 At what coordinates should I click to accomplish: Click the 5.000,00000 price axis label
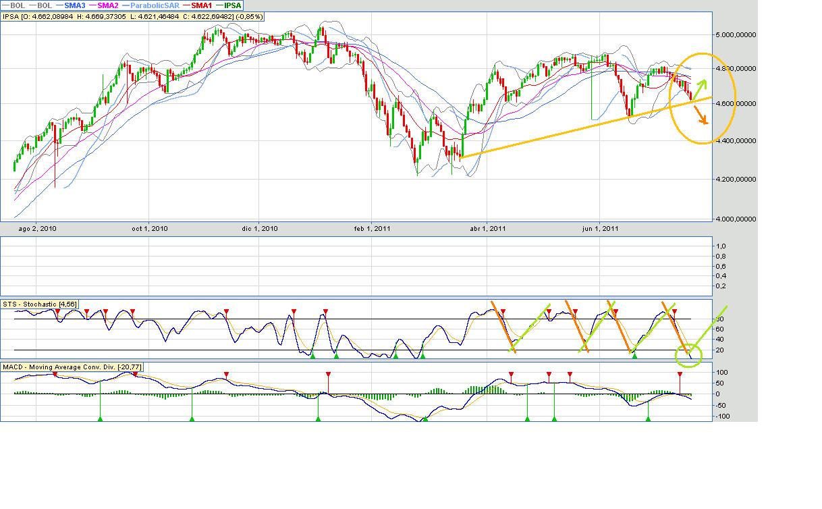click(x=736, y=34)
